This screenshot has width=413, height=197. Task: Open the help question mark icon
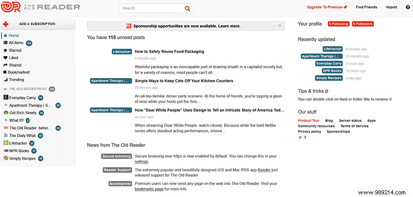(x=408, y=7)
